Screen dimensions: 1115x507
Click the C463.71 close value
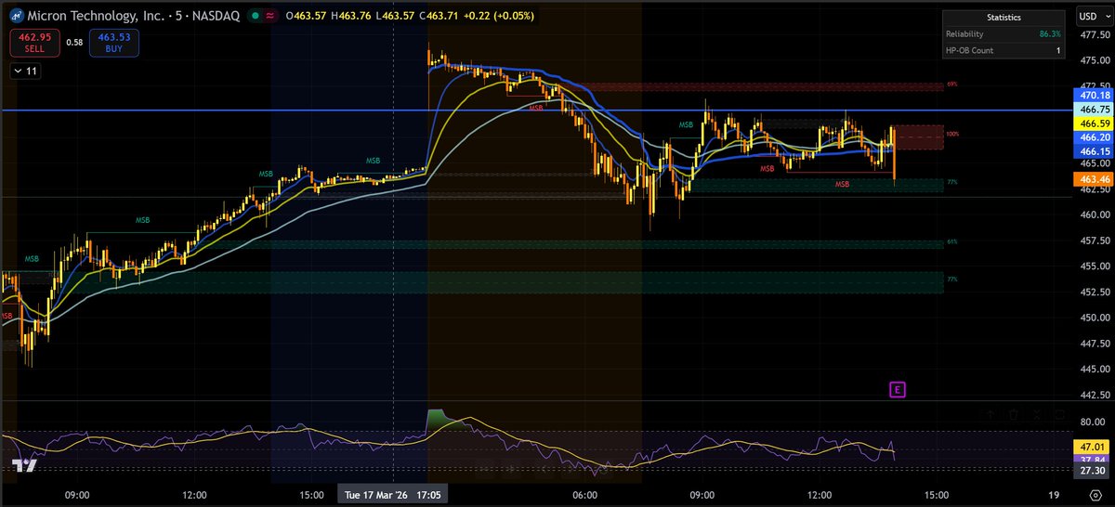click(439, 16)
